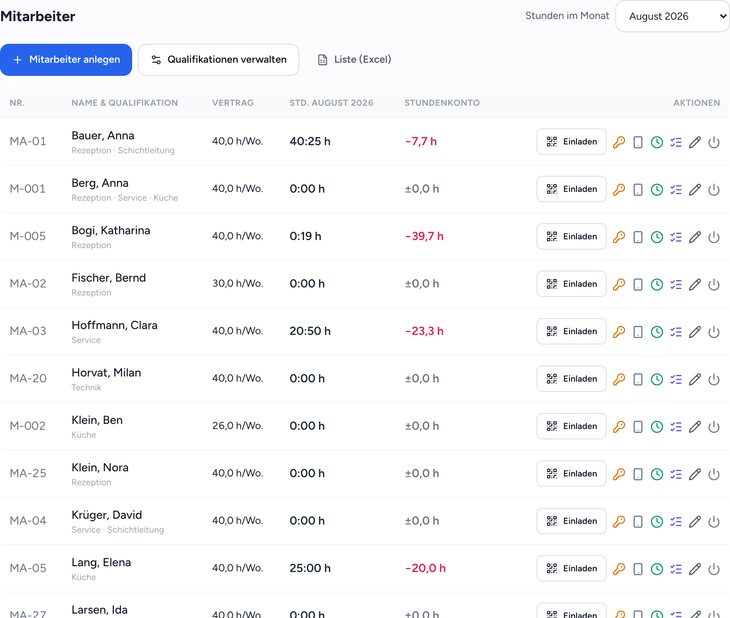Click the −39,7 h Stundenkonto value
Image resolution: width=730 pixels, height=618 pixels.
click(424, 236)
